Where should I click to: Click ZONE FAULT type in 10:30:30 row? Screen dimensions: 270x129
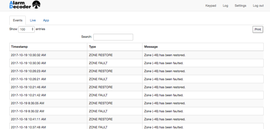[98, 63]
